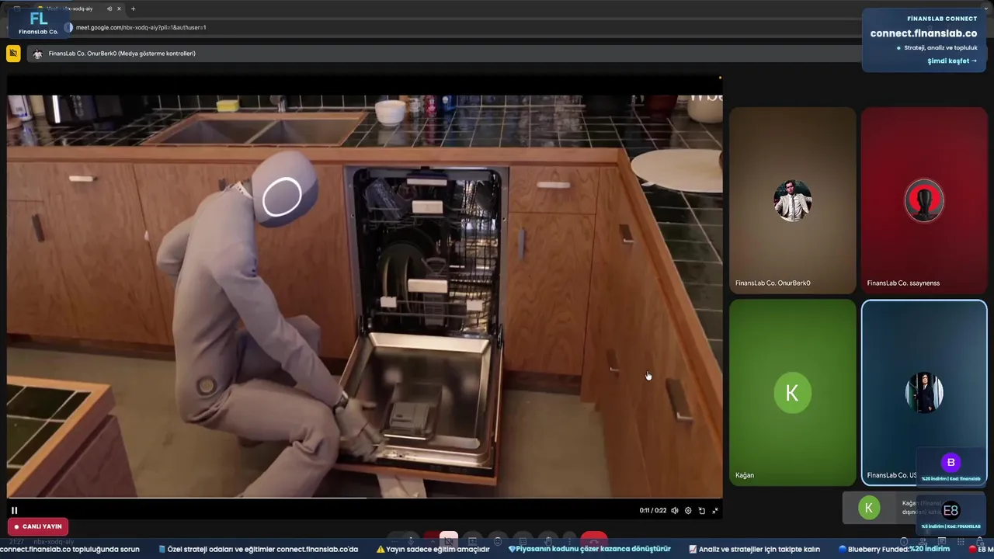Open the site info icon before the URL

(68, 27)
